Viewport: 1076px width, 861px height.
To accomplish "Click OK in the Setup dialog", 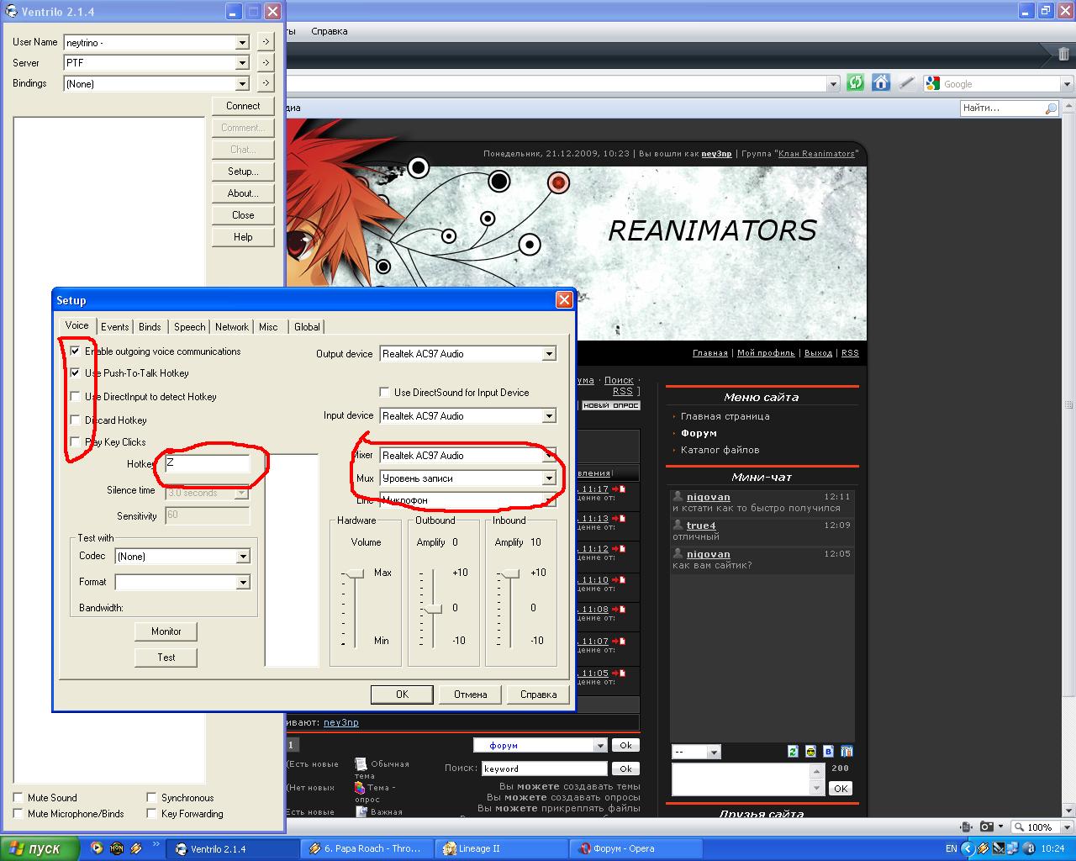I will 402,695.
